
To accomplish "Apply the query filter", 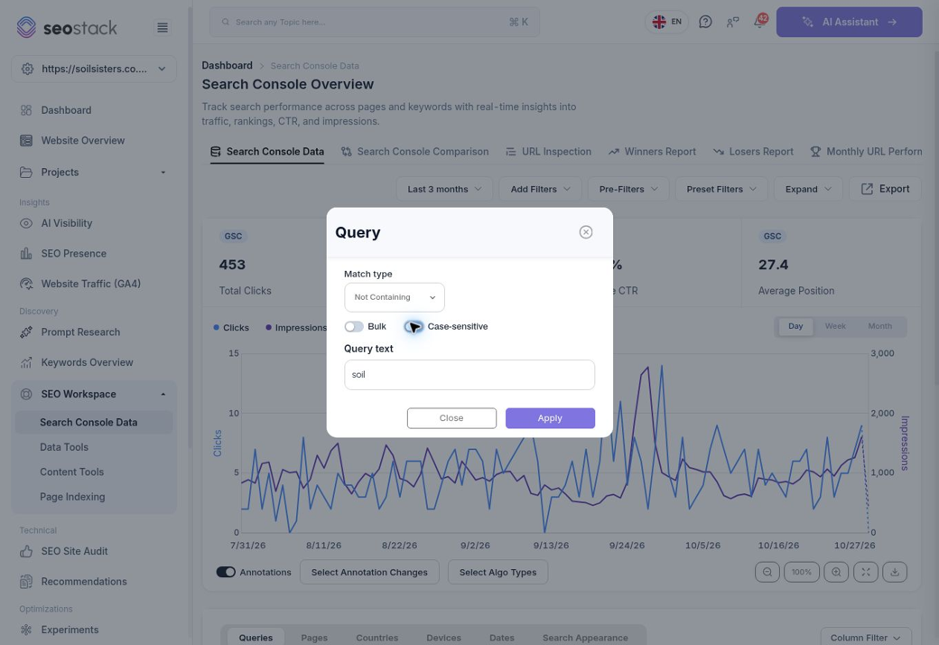I will point(550,418).
